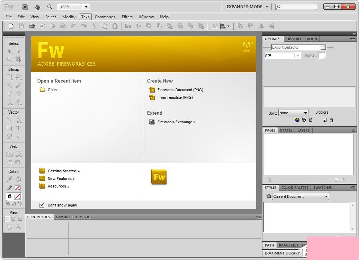Toggle Full Screen view mode
Viewport: 359px width, 260px height.
[x=20, y=219]
